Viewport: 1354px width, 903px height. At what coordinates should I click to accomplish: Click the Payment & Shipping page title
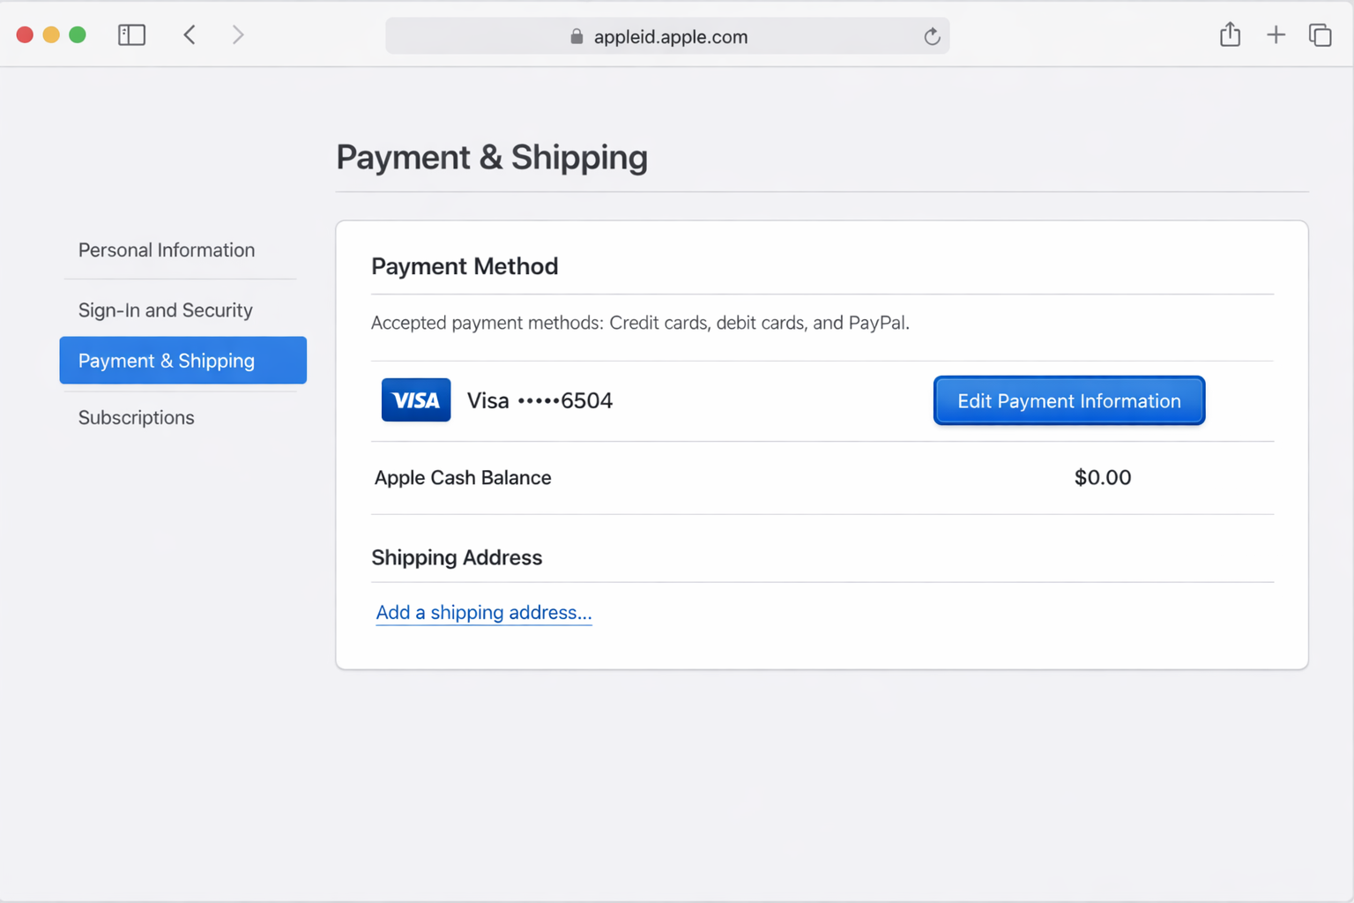492,158
